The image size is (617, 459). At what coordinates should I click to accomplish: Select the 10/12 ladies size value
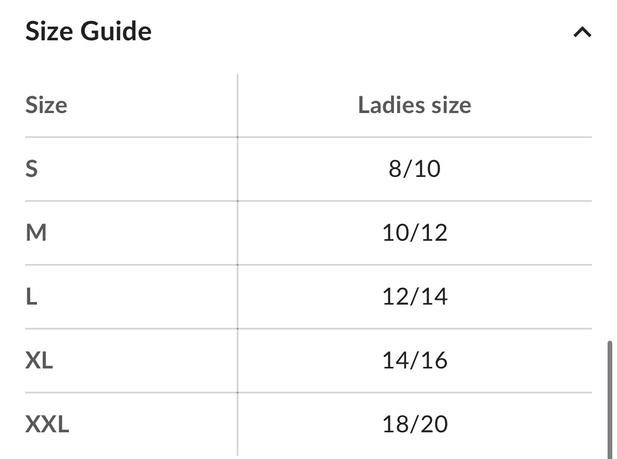[414, 233]
